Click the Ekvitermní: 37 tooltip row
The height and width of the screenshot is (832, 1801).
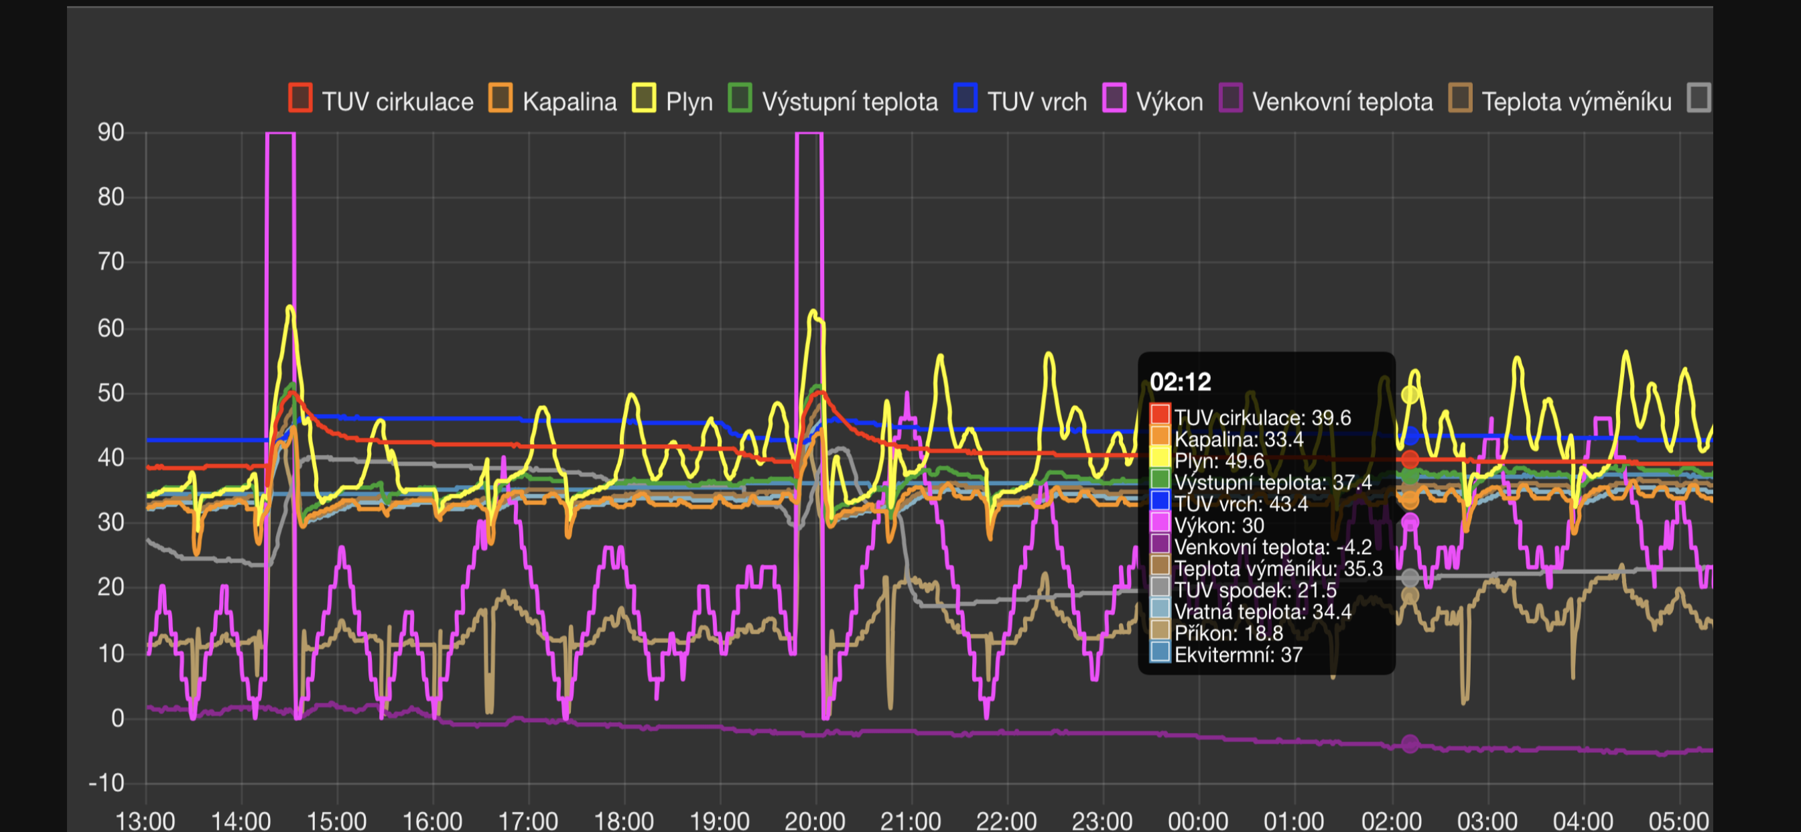tap(1238, 655)
